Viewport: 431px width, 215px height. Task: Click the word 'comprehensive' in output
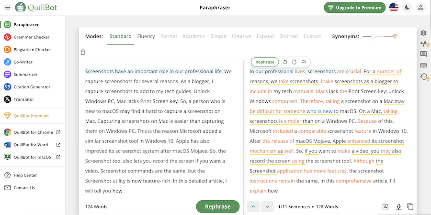[x=353, y=181]
